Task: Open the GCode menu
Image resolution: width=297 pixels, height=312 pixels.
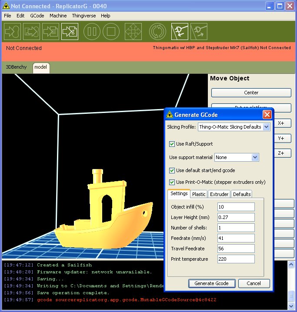Action: (37, 16)
